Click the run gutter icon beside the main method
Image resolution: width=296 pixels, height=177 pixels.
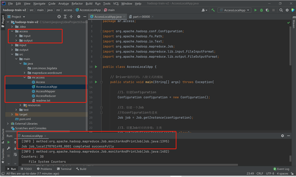pos(96,82)
